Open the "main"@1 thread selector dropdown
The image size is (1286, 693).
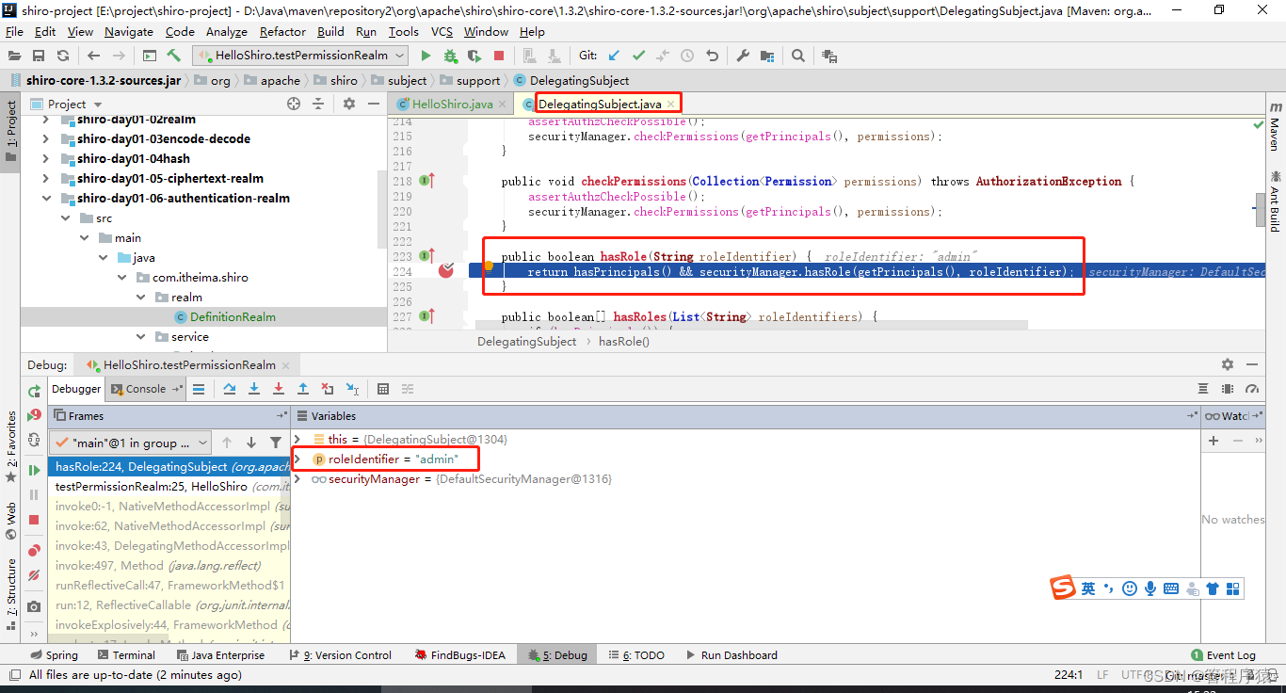(x=131, y=443)
